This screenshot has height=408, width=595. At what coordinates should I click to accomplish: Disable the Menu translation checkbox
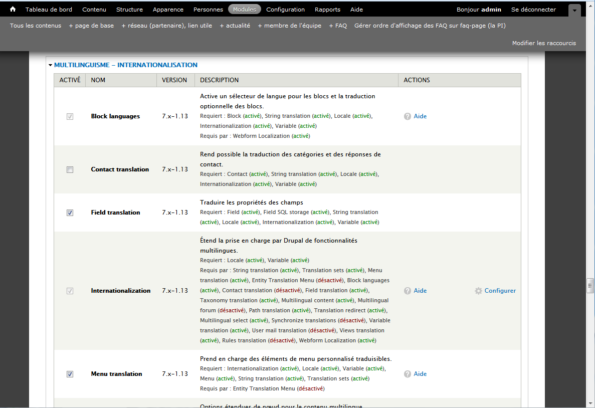pos(70,374)
